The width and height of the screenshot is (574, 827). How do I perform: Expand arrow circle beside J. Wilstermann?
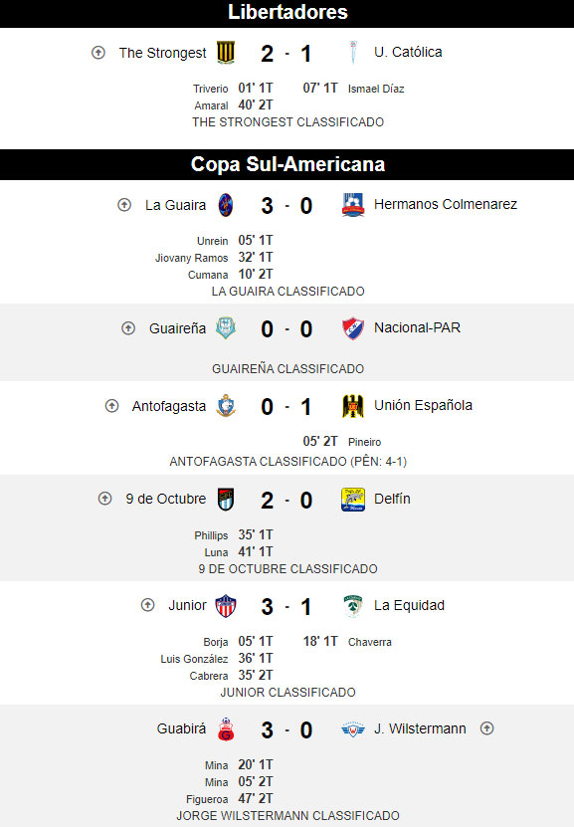coord(487,728)
